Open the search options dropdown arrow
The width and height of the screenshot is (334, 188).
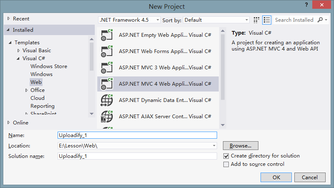(x=326, y=20)
